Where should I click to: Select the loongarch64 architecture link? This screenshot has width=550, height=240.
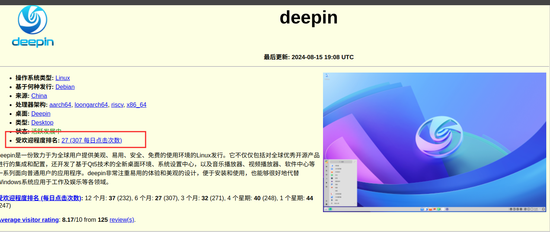coord(91,105)
